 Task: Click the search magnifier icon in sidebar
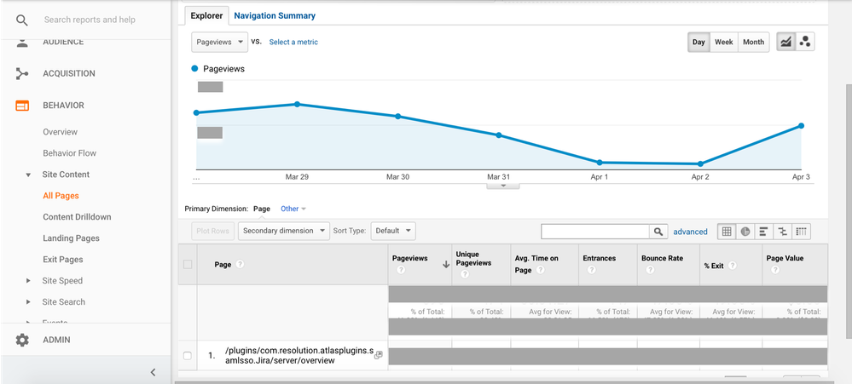pyautogui.click(x=21, y=20)
